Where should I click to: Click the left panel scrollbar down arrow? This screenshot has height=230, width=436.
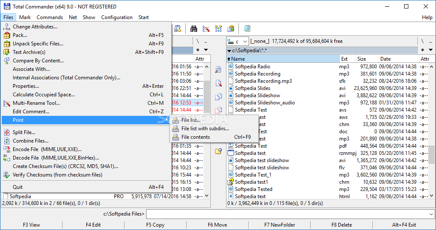207,196
